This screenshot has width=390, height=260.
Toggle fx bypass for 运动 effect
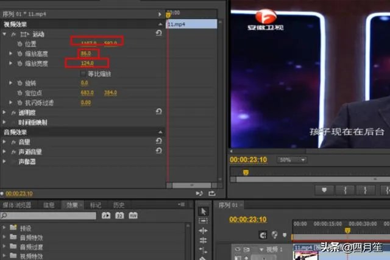coord(13,34)
